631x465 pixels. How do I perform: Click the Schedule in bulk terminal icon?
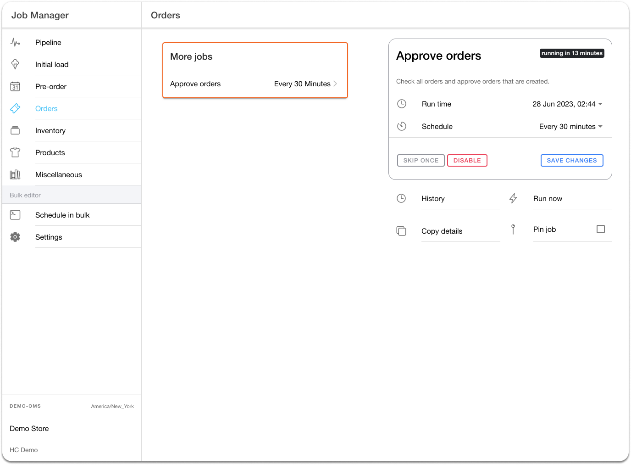pyautogui.click(x=15, y=215)
